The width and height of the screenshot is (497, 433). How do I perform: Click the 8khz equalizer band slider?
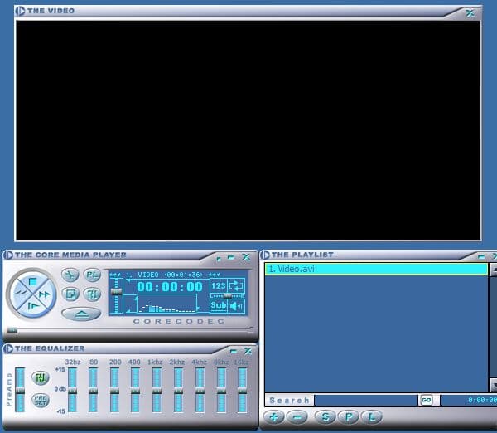(x=221, y=390)
